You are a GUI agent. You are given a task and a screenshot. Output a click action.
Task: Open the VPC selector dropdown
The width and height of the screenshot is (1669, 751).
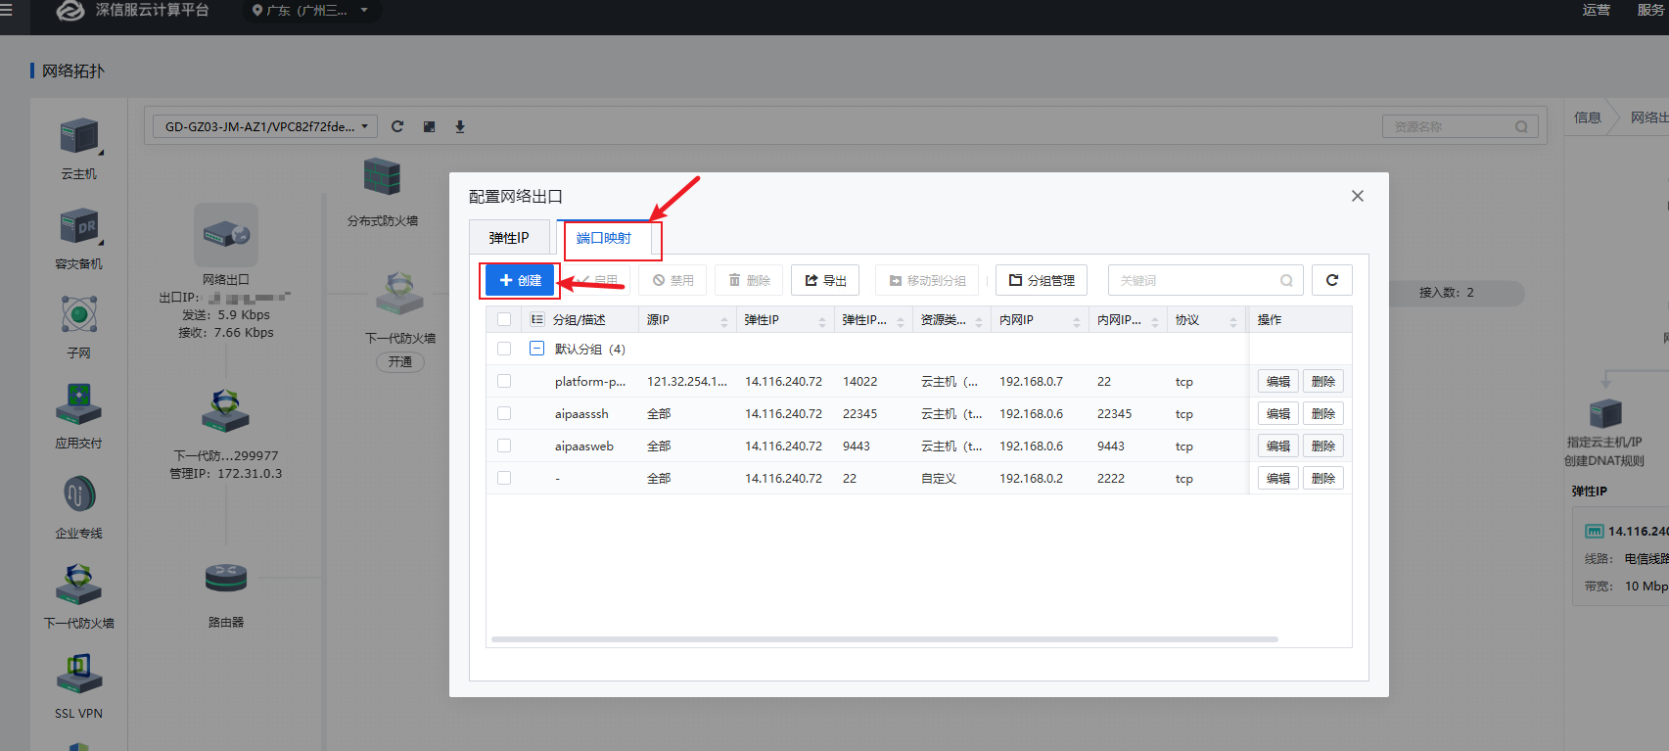pyautogui.click(x=264, y=127)
